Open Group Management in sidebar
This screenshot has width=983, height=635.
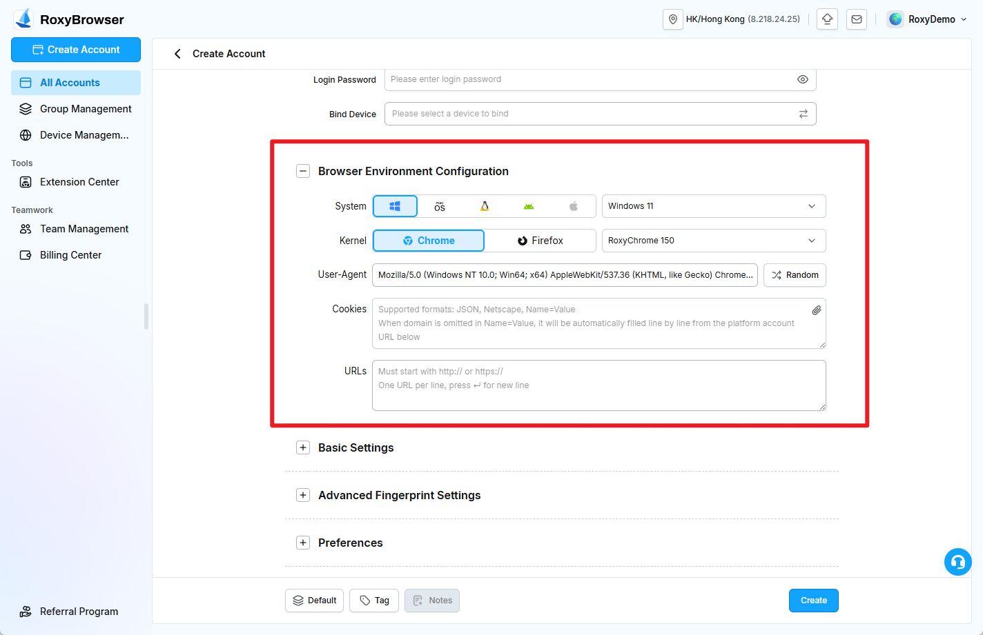click(76, 109)
